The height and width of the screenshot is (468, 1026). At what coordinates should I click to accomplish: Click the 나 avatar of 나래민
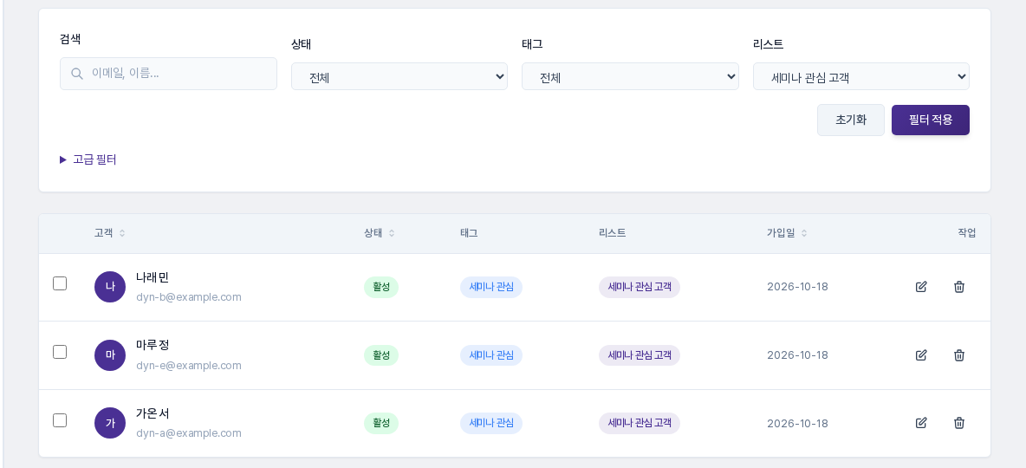tap(110, 287)
